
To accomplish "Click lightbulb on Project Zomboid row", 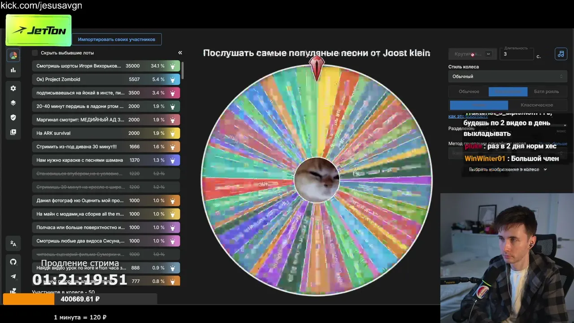I will pos(173,79).
